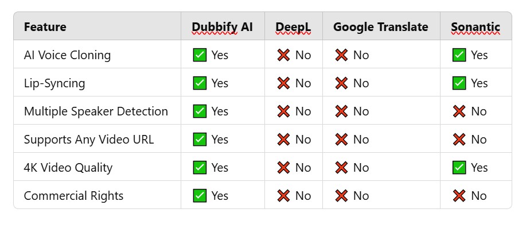The image size is (530, 228).
Task: Click DeepL's red X for Supports Any Video URL
Action: click(283, 139)
